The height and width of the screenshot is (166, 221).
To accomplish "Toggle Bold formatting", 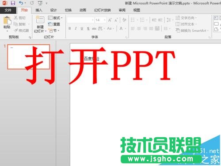I will pos(69,28).
